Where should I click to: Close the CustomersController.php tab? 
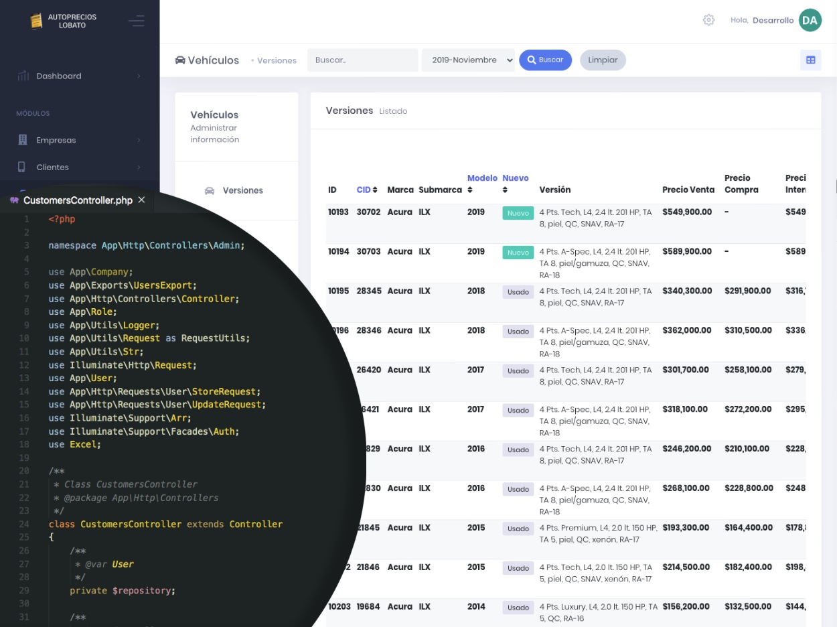pos(141,200)
